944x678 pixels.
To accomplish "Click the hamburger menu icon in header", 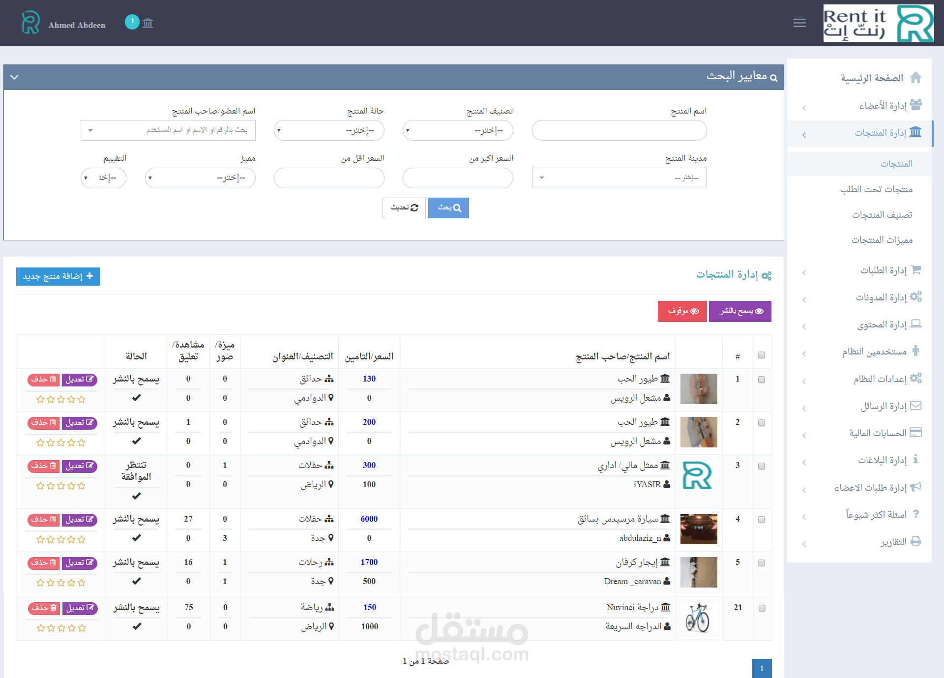I will tap(799, 23).
